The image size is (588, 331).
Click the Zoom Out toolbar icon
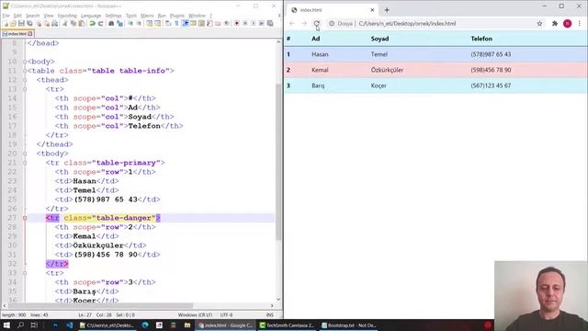(139, 24)
